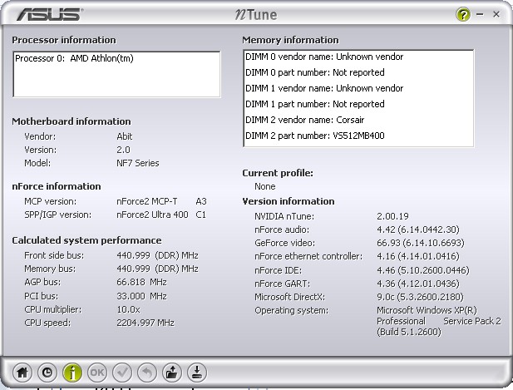The height and width of the screenshot is (390, 513).
Task: Open the green help question mark
Action: [462, 14]
